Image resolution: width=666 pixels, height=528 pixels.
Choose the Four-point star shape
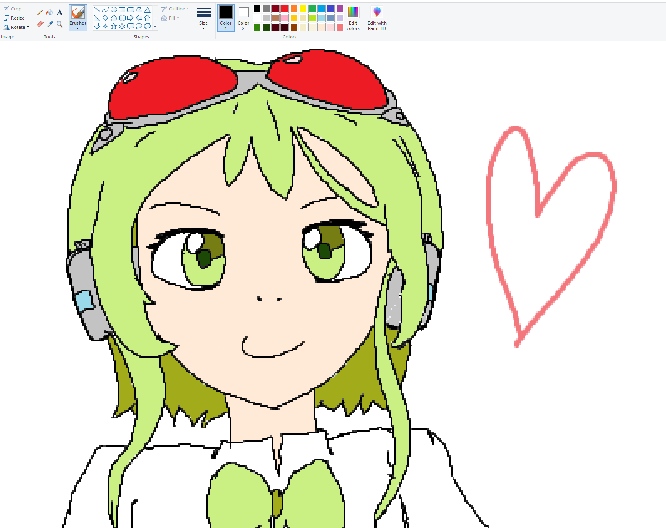click(105, 26)
